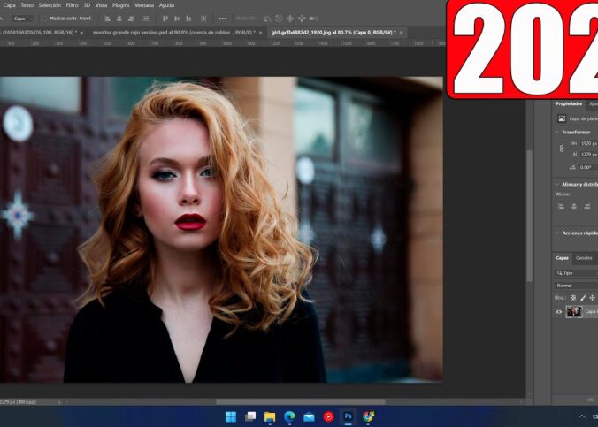Screen dimensions: 598x427
Task: Toggle lock position icon in Bloq row
Action: point(593,298)
